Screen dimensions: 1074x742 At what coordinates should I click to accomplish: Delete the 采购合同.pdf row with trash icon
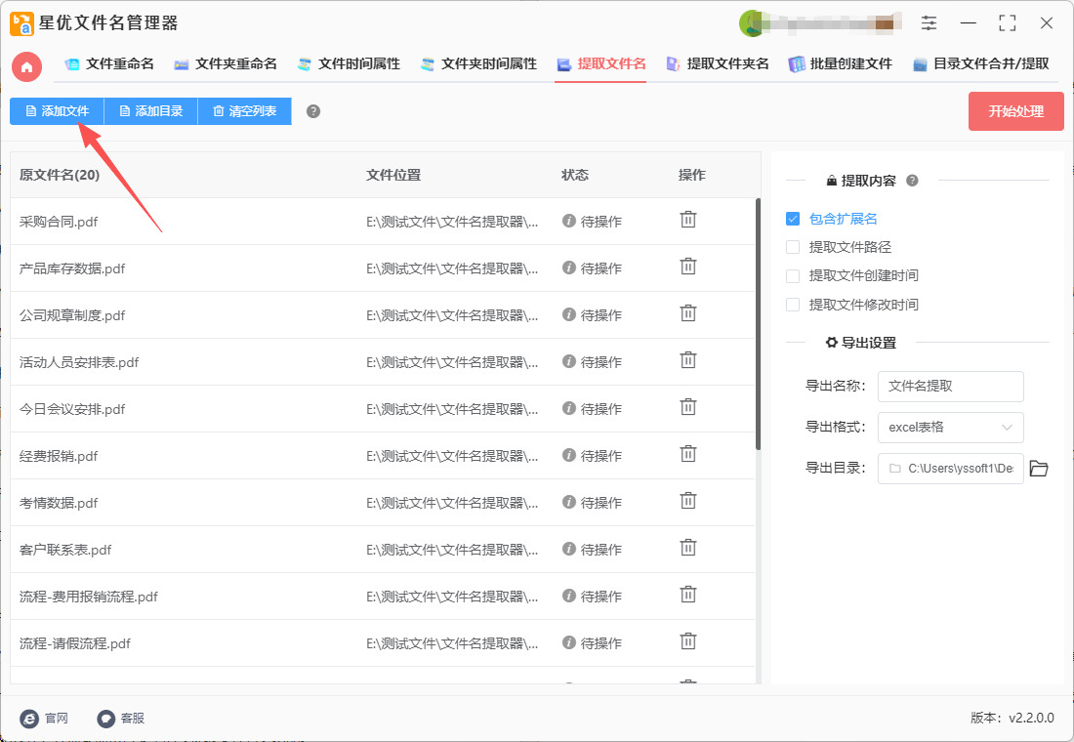click(x=688, y=220)
